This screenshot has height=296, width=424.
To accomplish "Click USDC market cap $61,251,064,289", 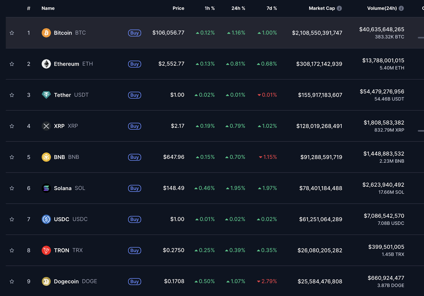I will pyautogui.click(x=321, y=219).
